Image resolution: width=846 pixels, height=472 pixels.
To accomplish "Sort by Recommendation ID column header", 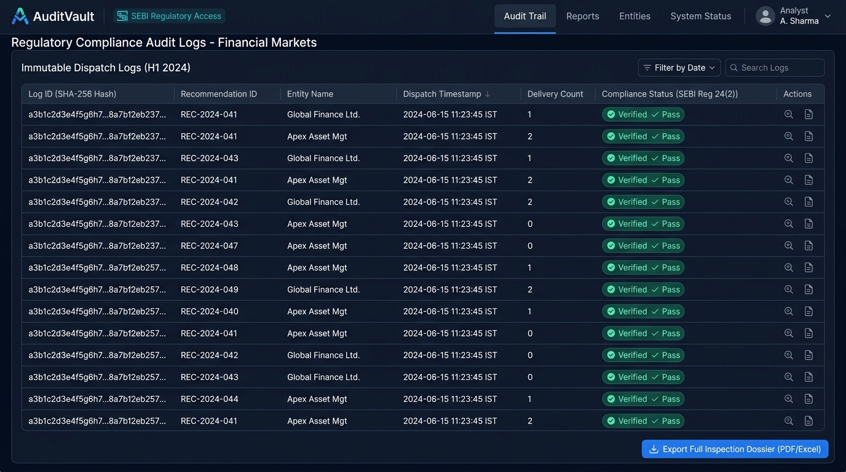I will 219,94.
